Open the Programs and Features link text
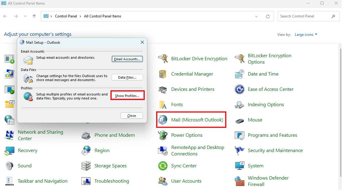 [272, 135]
